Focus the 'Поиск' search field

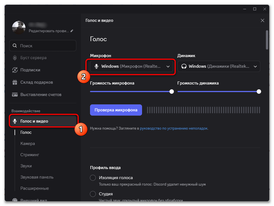coord(42,46)
